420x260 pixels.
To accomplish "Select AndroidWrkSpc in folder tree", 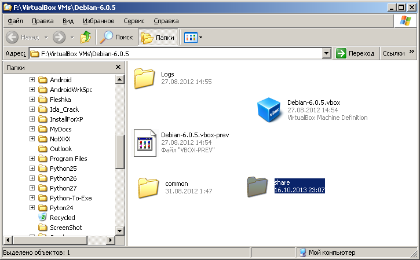I will tap(71, 90).
